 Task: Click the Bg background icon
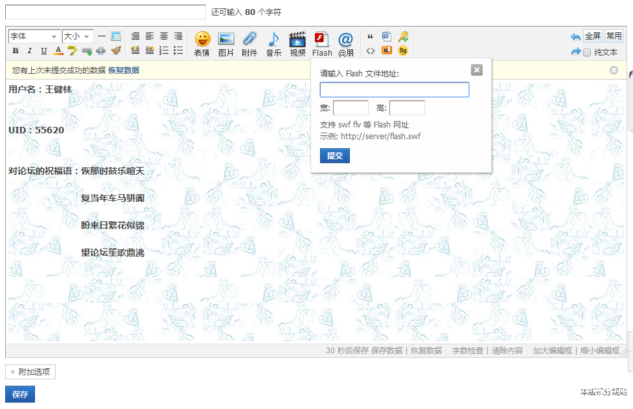(403, 50)
